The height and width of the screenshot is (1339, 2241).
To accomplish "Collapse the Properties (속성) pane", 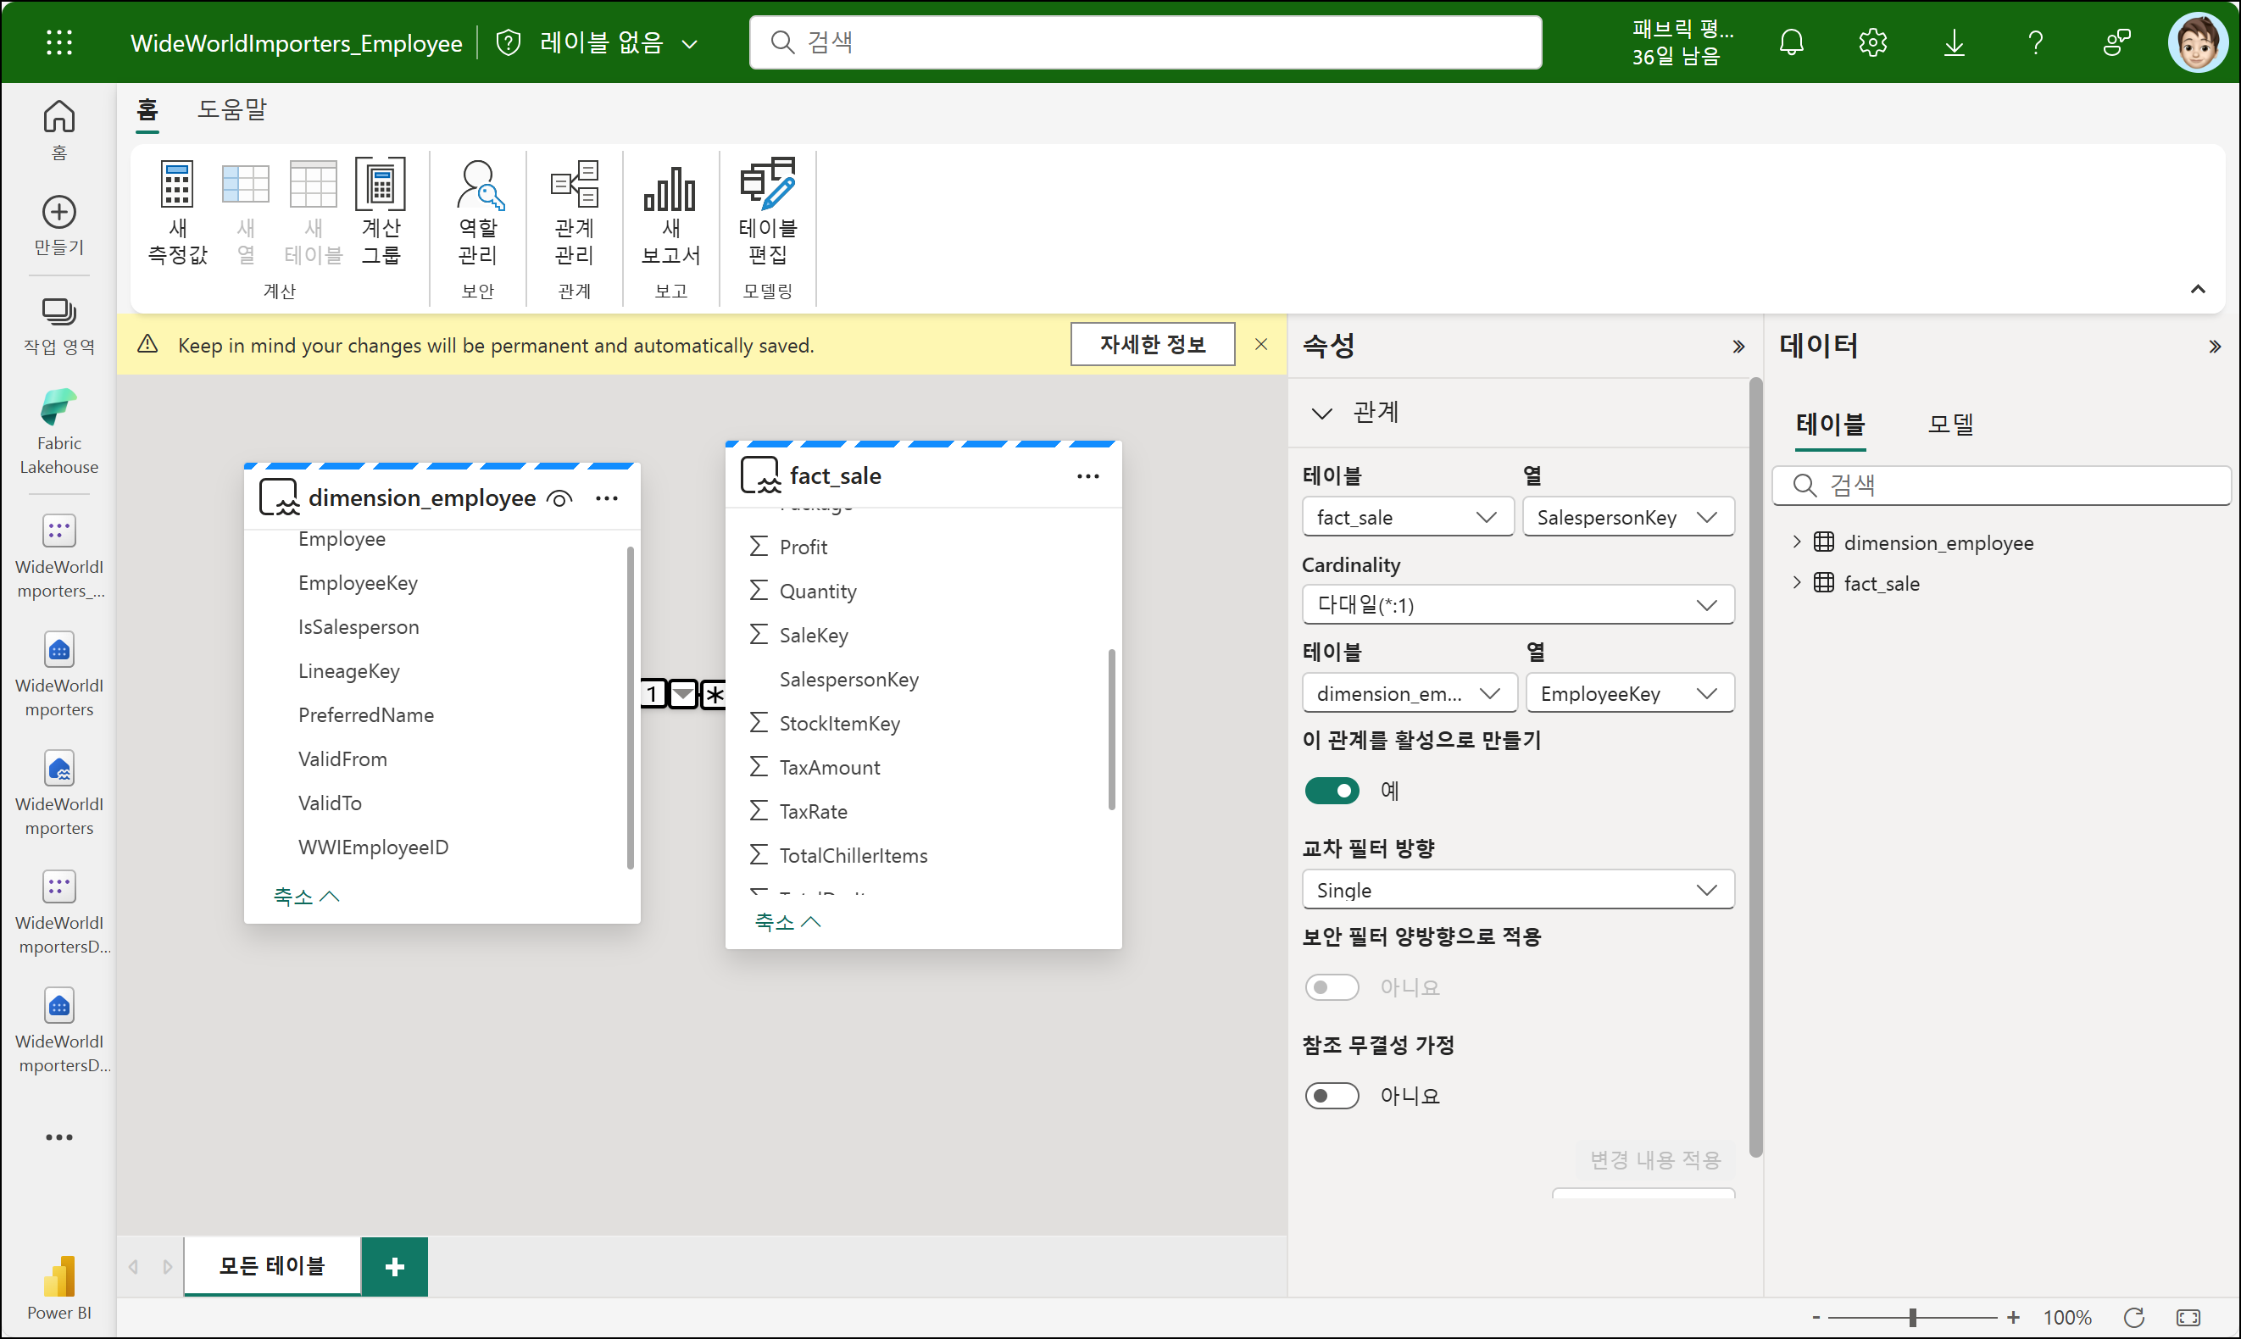I will tap(1738, 347).
